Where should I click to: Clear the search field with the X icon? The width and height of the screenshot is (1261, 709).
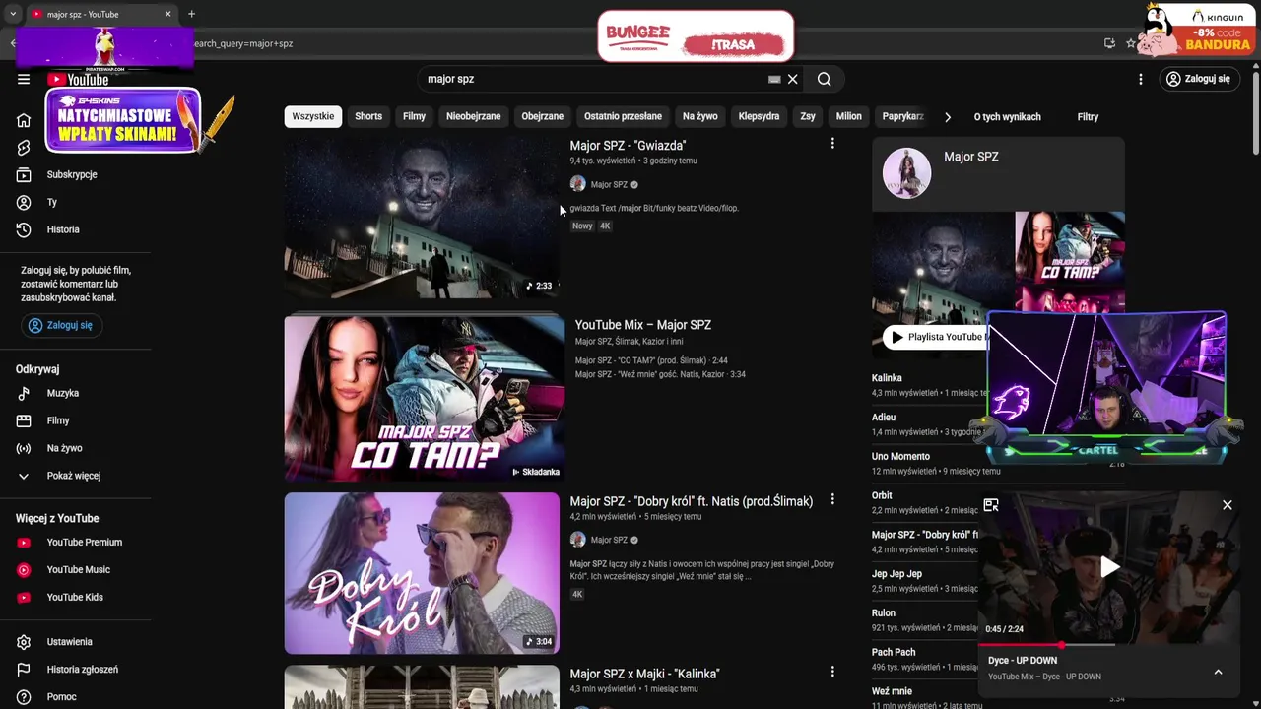click(x=792, y=79)
